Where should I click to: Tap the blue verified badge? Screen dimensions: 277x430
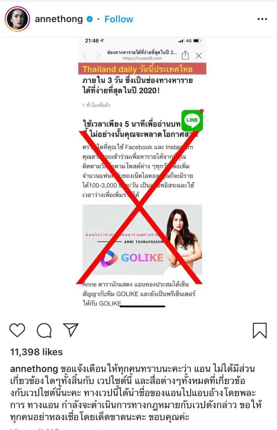[90, 19]
